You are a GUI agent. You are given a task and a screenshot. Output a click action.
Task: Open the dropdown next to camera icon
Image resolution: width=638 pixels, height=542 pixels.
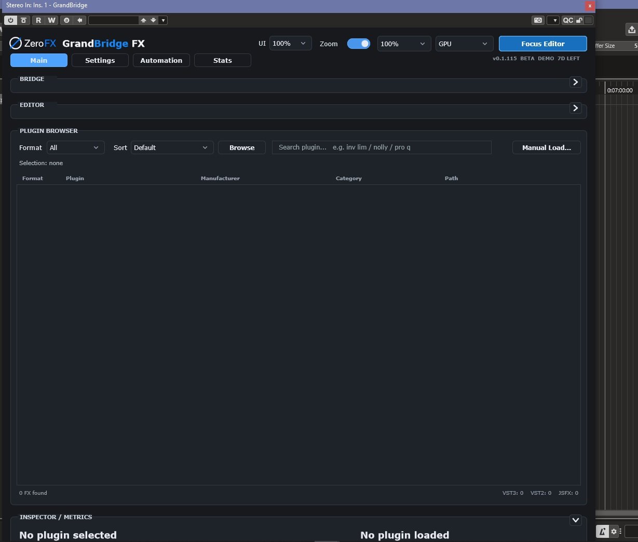point(554,20)
